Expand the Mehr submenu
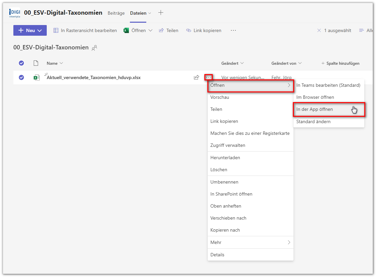The height and width of the screenshot is (277, 376). (x=250, y=242)
